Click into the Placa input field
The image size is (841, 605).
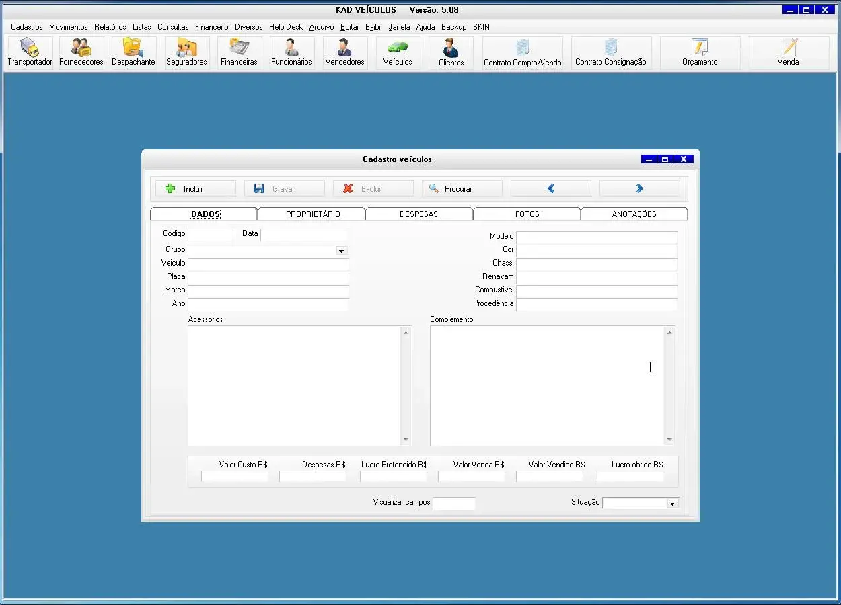pos(268,276)
